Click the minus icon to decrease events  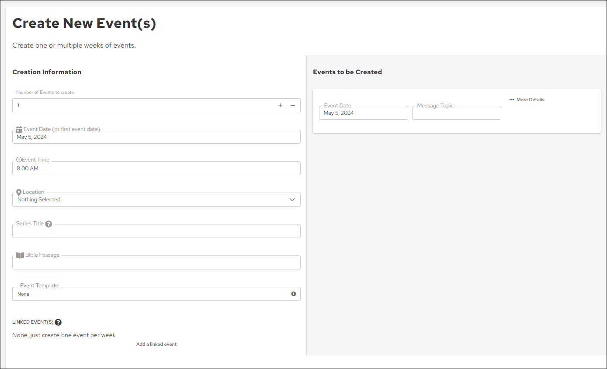tap(293, 105)
